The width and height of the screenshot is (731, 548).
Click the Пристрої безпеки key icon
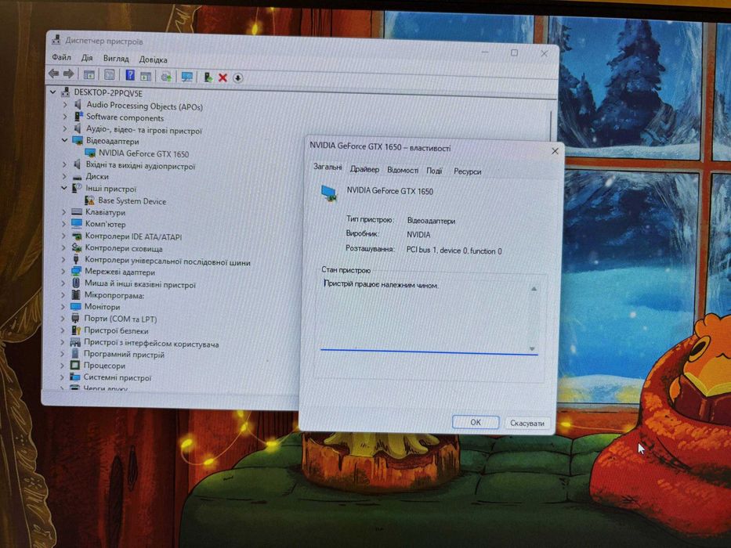(x=75, y=330)
